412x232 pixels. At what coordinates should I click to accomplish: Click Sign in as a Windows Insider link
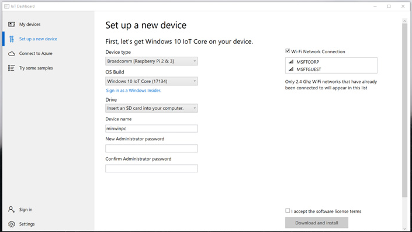point(133,91)
